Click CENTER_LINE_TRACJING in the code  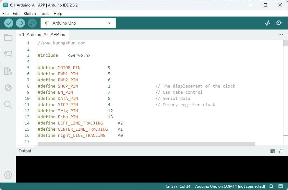(x=83, y=129)
